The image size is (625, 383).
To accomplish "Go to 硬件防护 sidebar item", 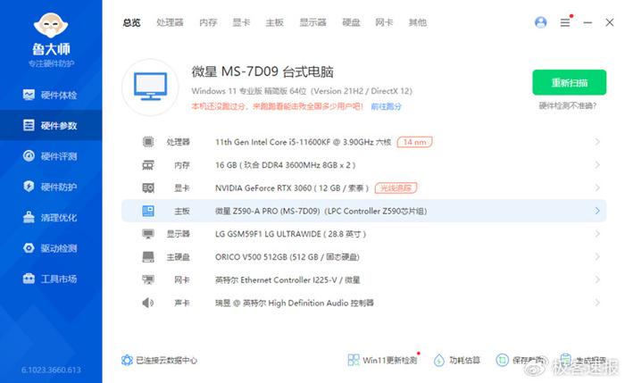I will (x=50, y=187).
